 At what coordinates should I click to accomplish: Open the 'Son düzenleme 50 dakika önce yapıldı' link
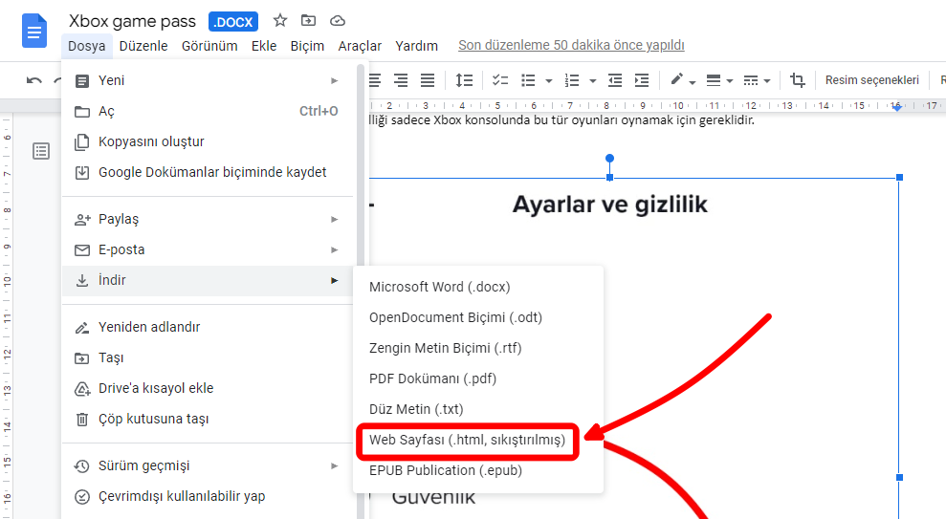pyautogui.click(x=571, y=45)
